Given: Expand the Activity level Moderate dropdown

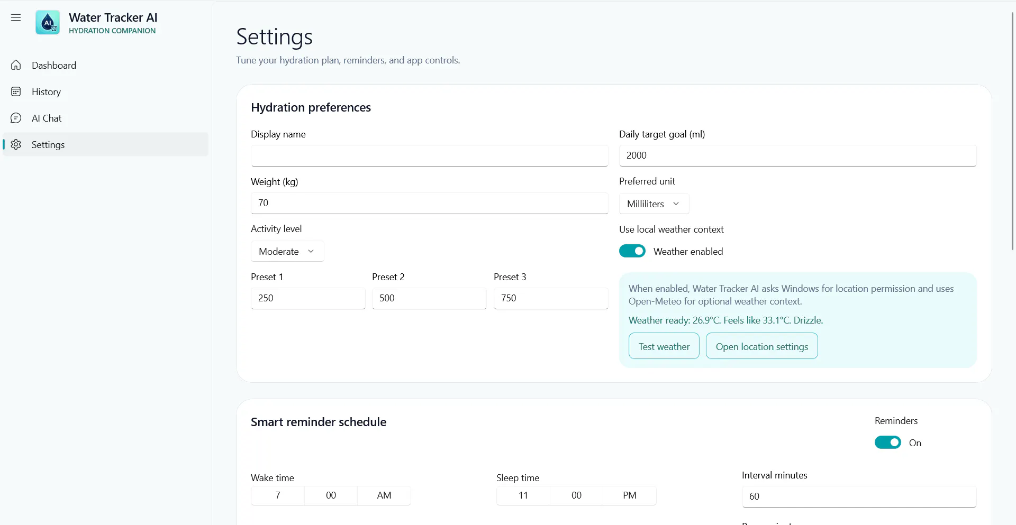Looking at the screenshot, I should 287,251.
